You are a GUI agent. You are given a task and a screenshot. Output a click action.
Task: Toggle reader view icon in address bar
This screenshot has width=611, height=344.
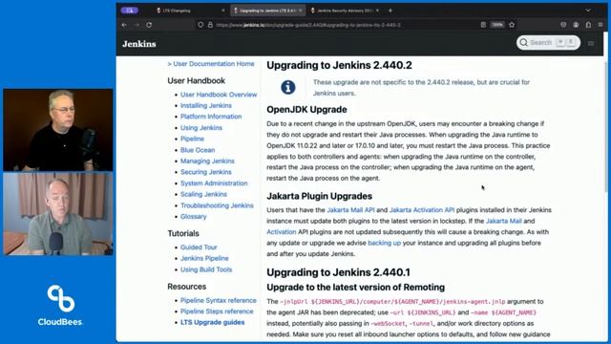[483, 25]
